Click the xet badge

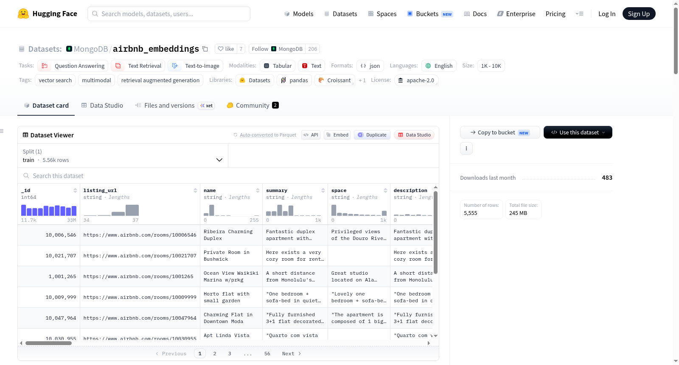click(207, 106)
